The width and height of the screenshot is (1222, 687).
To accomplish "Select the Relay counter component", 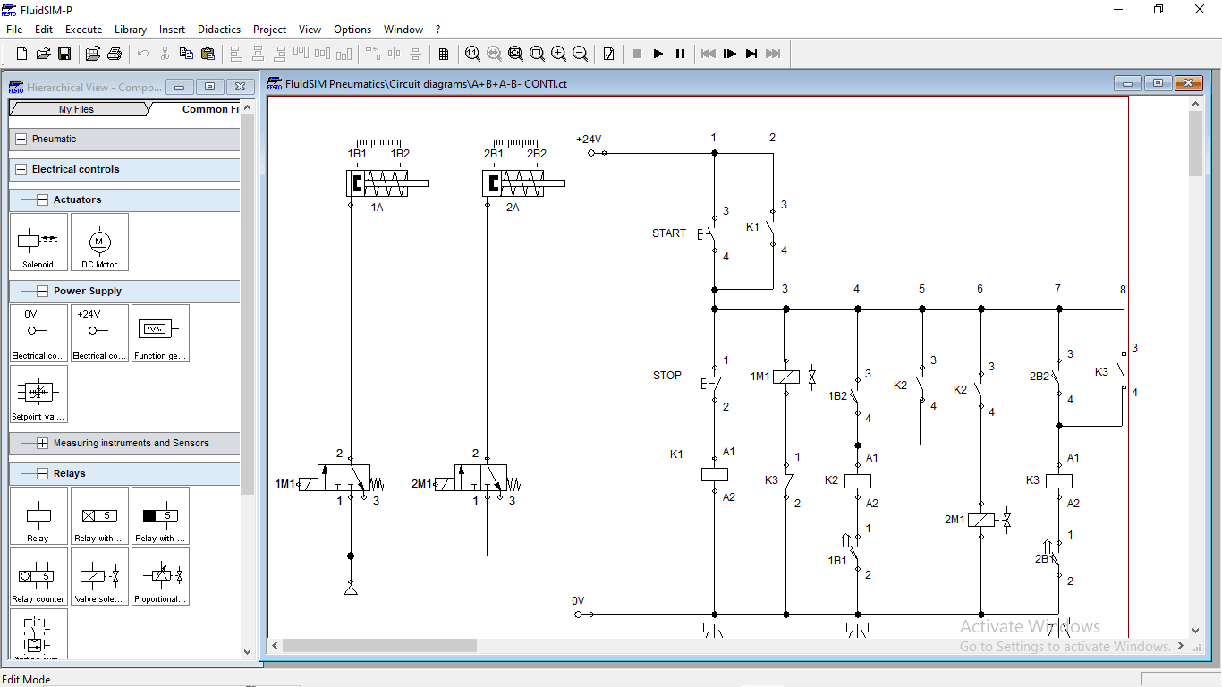I will click(x=38, y=576).
